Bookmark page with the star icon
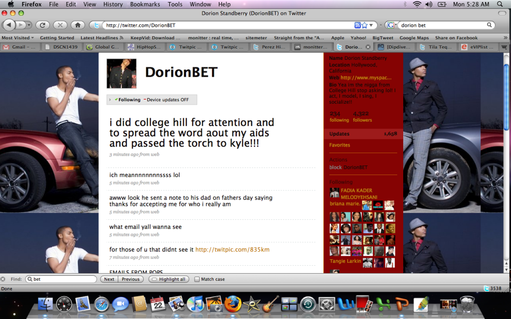The image size is (511, 319). click(365, 25)
